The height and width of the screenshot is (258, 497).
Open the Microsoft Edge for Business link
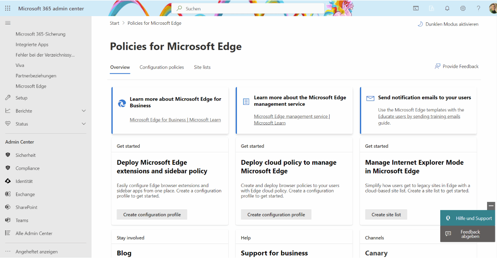(175, 120)
